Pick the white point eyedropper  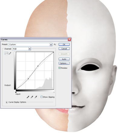(36, 97)
